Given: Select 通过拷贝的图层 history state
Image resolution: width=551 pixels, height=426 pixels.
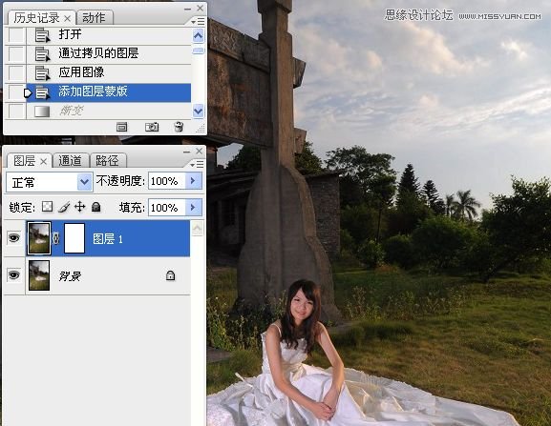Looking at the screenshot, I should [x=109, y=54].
